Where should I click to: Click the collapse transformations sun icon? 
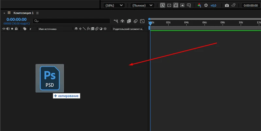click(x=80, y=29)
